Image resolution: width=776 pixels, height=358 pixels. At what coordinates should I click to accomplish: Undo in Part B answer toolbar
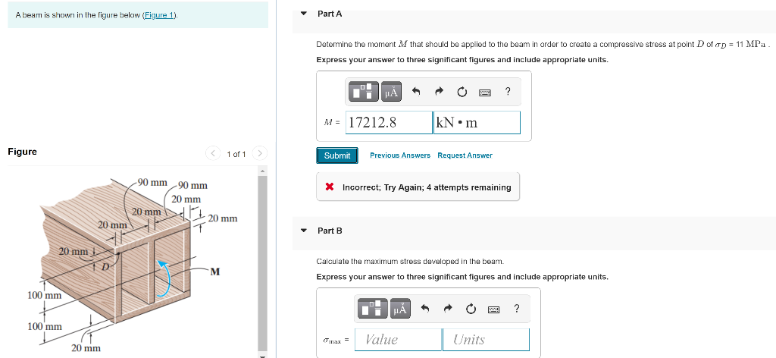pos(426,309)
